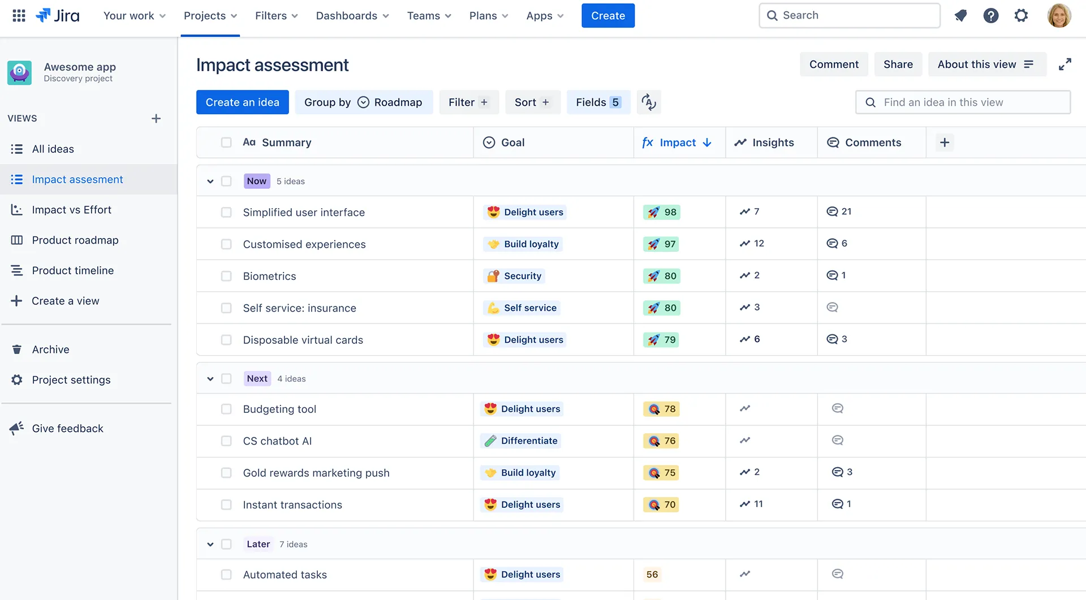Open the Filters dropdown
1086x600 pixels.
[x=277, y=16]
